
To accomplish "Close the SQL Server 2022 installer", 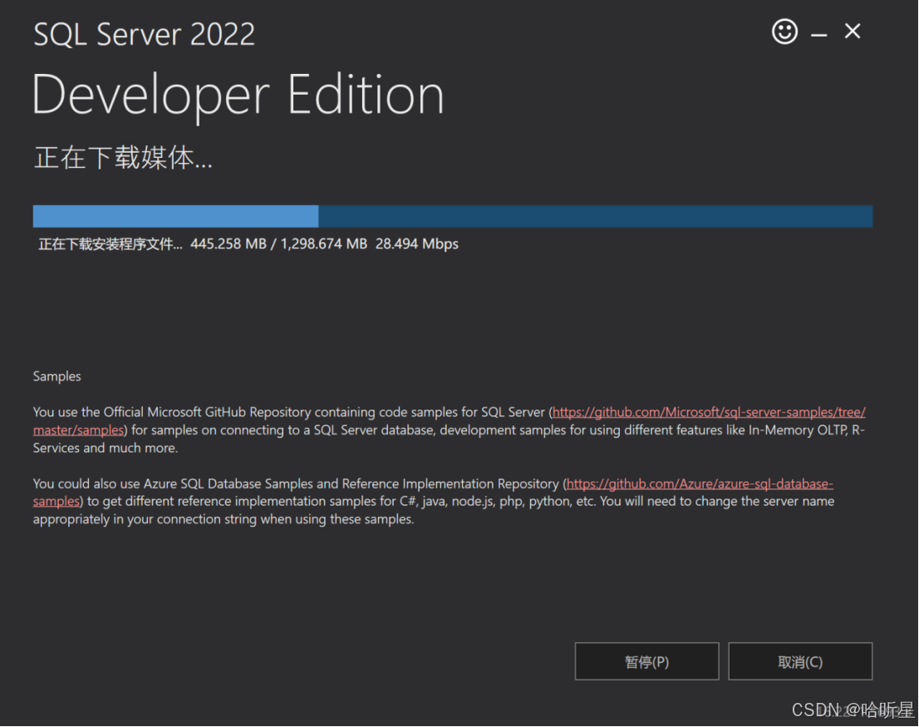I will coord(853,31).
